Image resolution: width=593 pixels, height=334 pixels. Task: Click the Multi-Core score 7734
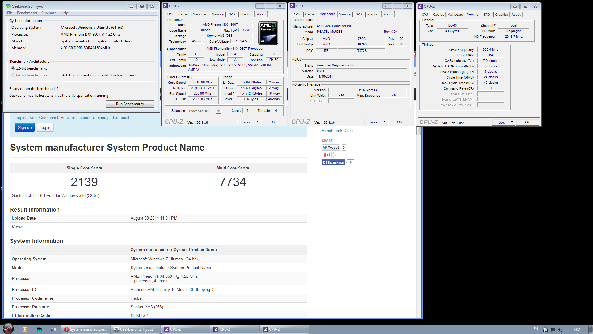tap(233, 182)
